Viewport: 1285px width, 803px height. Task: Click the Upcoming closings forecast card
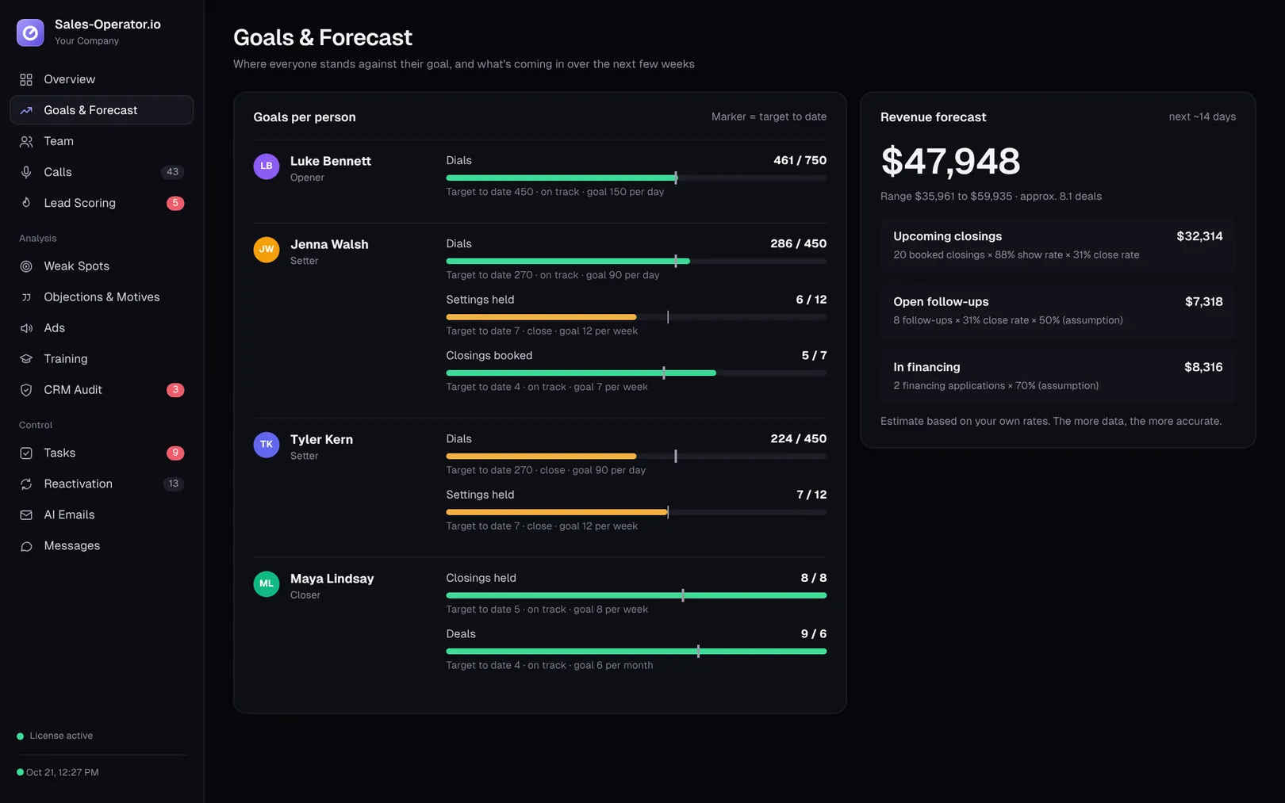pos(1058,246)
